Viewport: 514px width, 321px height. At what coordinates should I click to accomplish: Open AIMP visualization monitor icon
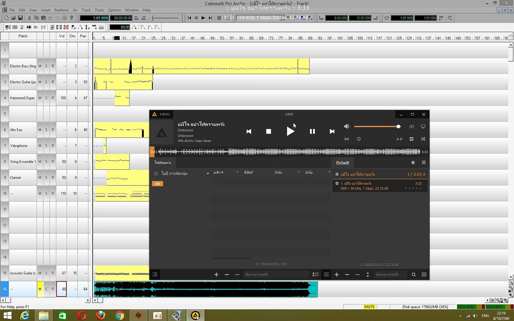tap(423, 126)
